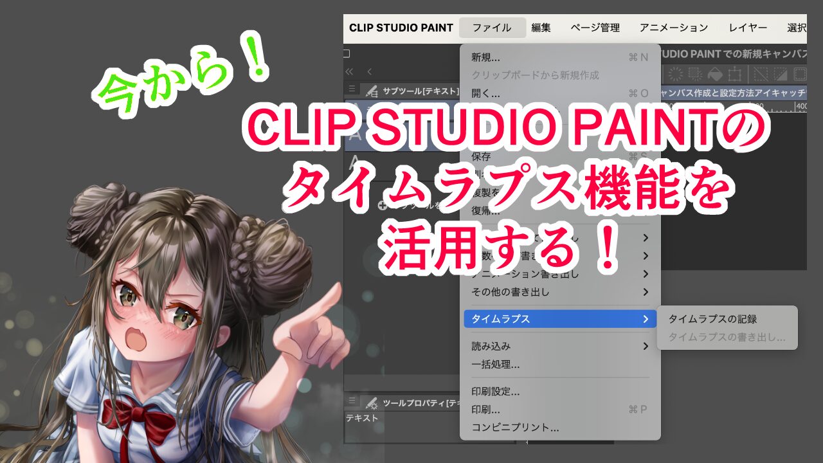Click the Deselect icon in command bar
This screenshot has height=463, width=823.
[761, 74]
